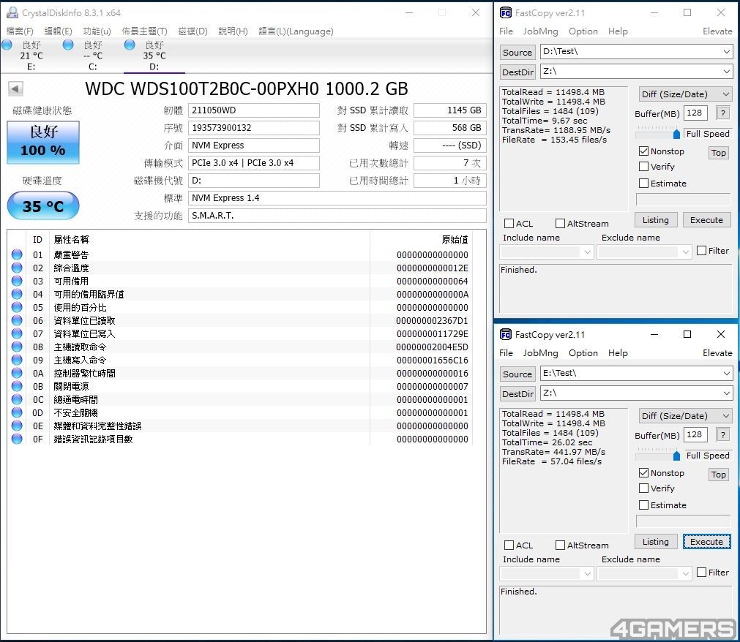Click the bottom FastCopy title bar icon

506,334
